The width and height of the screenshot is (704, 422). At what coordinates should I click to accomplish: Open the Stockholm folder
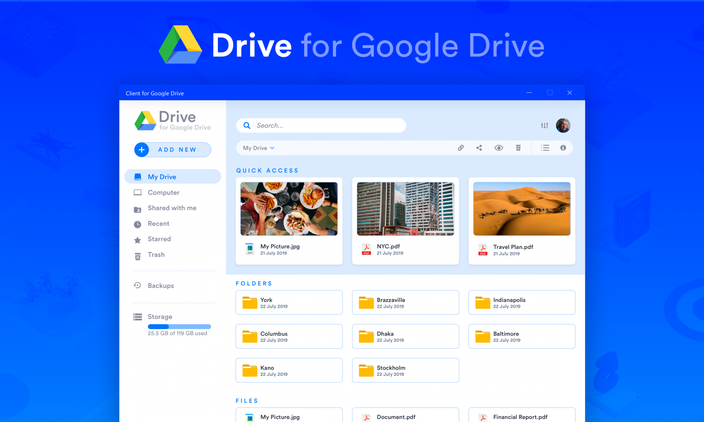tap(406, 370)
